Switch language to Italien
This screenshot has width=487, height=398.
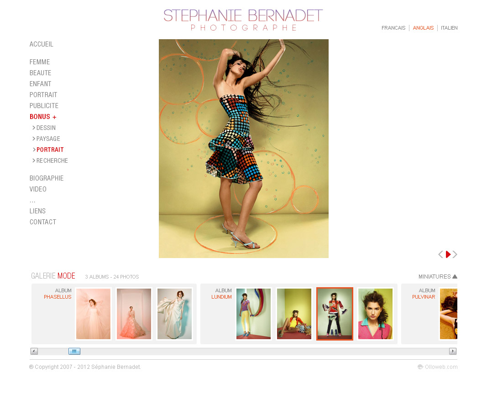click(449, 28)
